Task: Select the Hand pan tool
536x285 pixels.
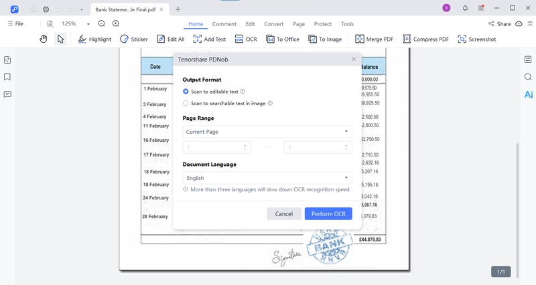Action: pyautogui.click(x=44, y=39)
